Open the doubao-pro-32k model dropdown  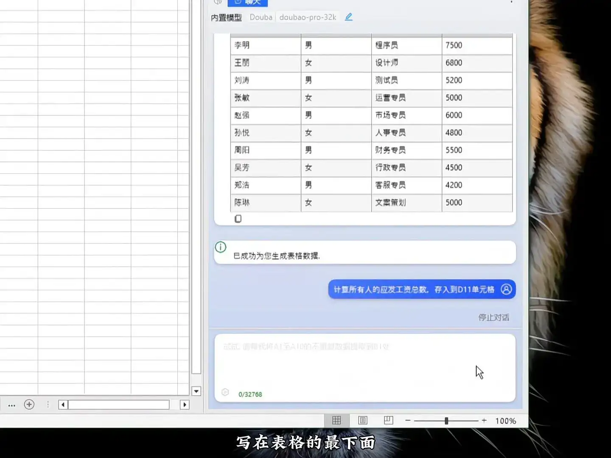point(307,17)
